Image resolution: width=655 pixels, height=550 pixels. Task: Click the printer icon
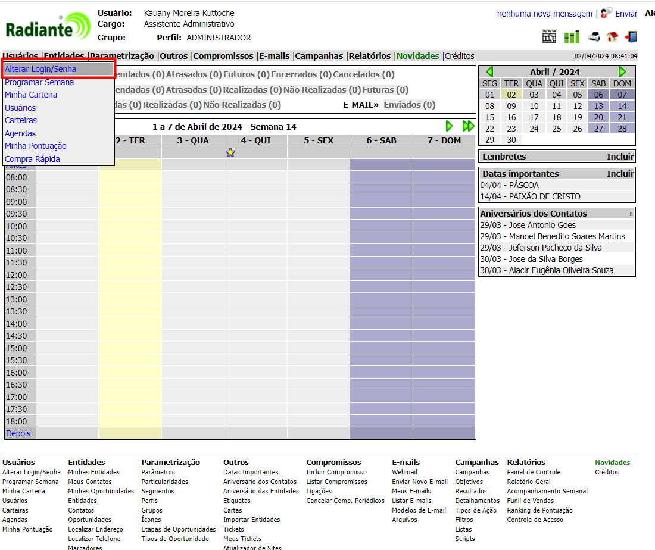[x=594, y=37]
